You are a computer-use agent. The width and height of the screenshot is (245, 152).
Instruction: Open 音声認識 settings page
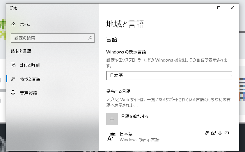[x=29, y=93]
